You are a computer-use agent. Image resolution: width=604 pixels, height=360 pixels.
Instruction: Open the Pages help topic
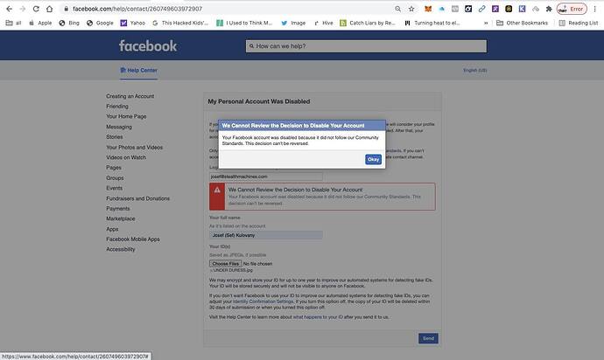pos(114,168)
